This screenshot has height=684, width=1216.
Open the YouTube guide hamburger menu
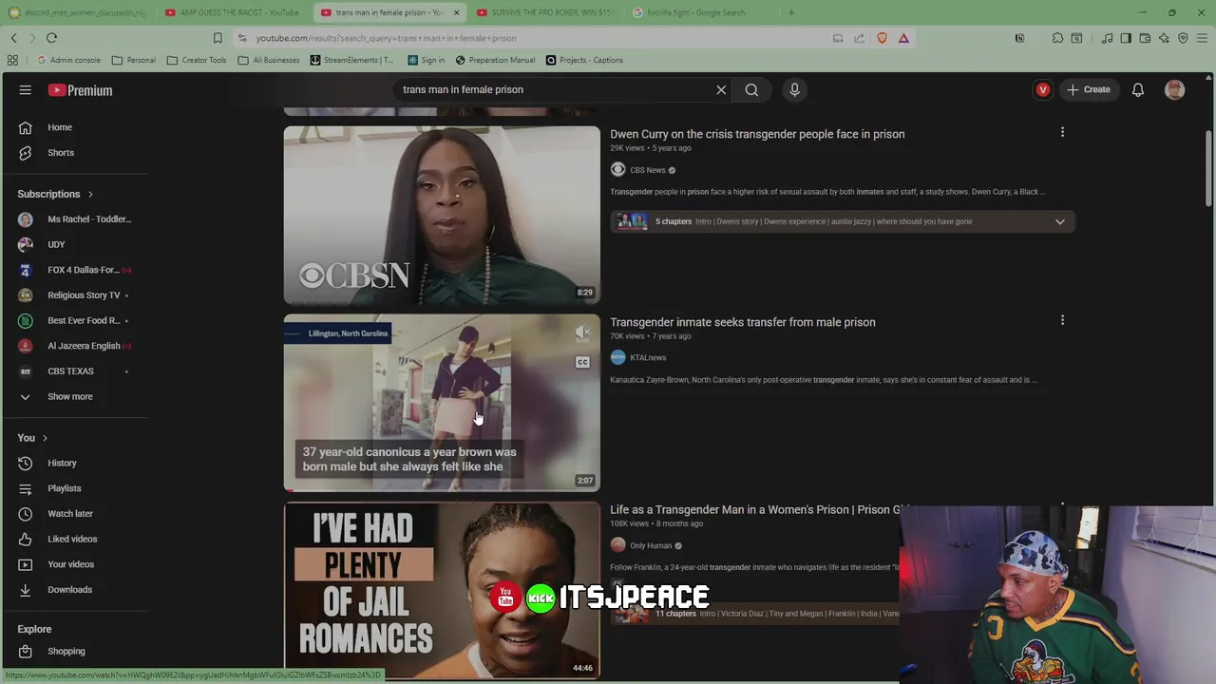(x=26, y=90)
